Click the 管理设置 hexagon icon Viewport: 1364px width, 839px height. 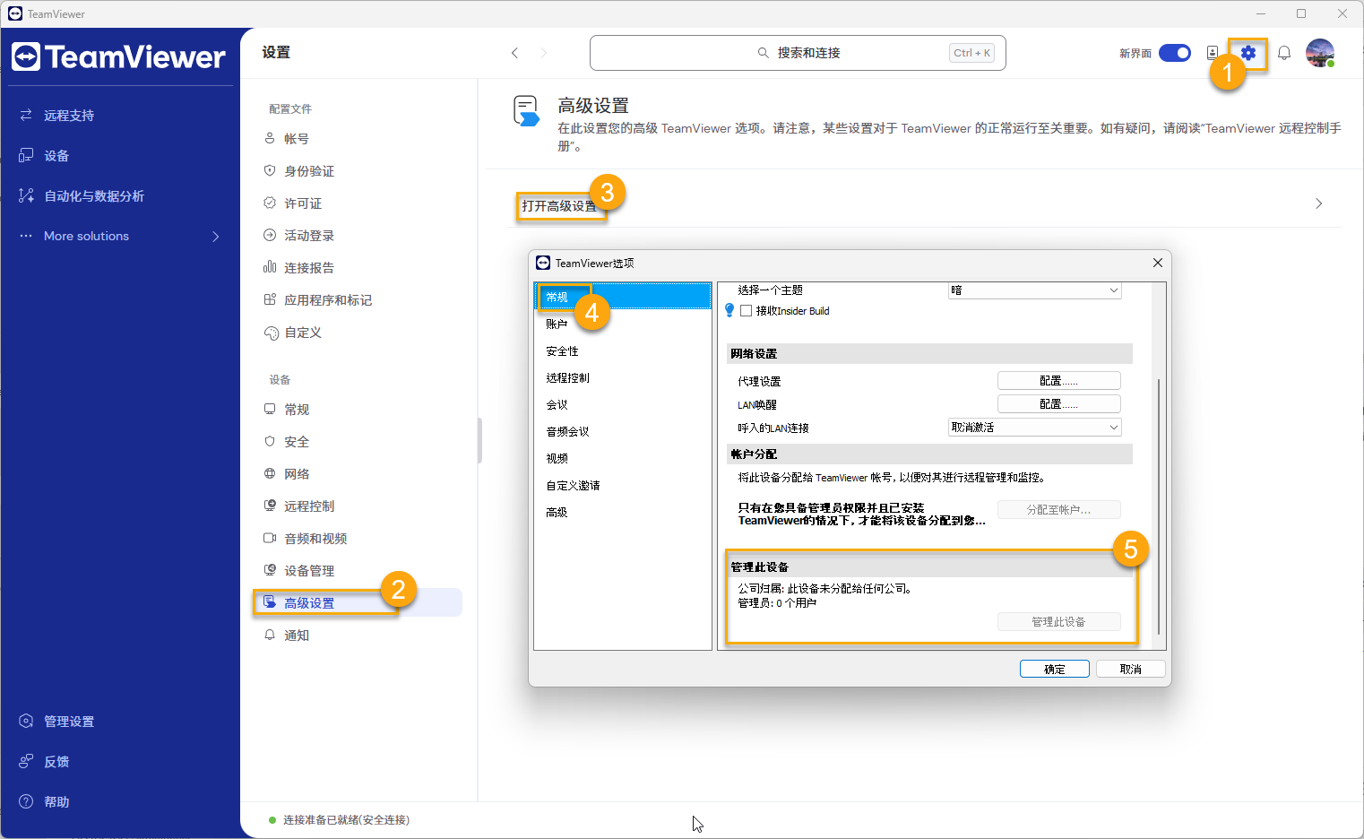pyautogui.click(x=26, y=721)
